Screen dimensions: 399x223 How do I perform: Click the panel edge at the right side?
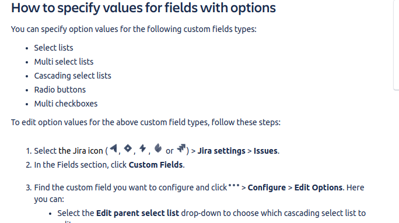pos(396,45)
